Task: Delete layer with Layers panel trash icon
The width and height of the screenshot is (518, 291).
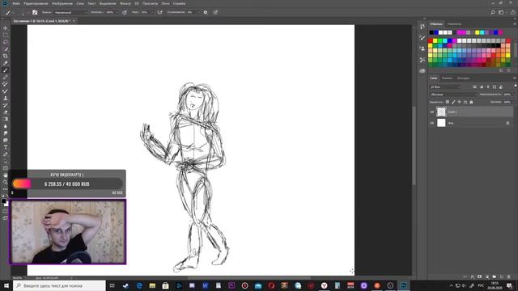Action: (509, 276)
